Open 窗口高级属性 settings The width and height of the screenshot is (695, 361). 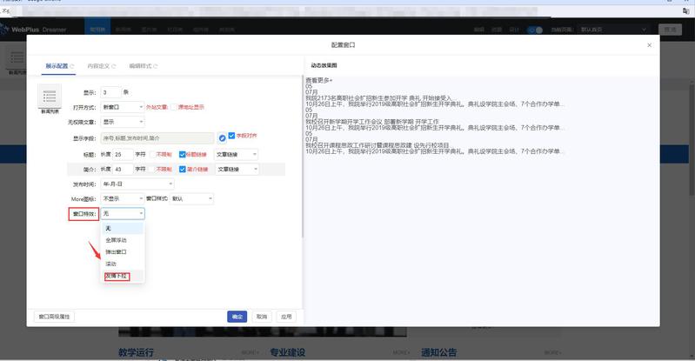[x=54, y=317]
